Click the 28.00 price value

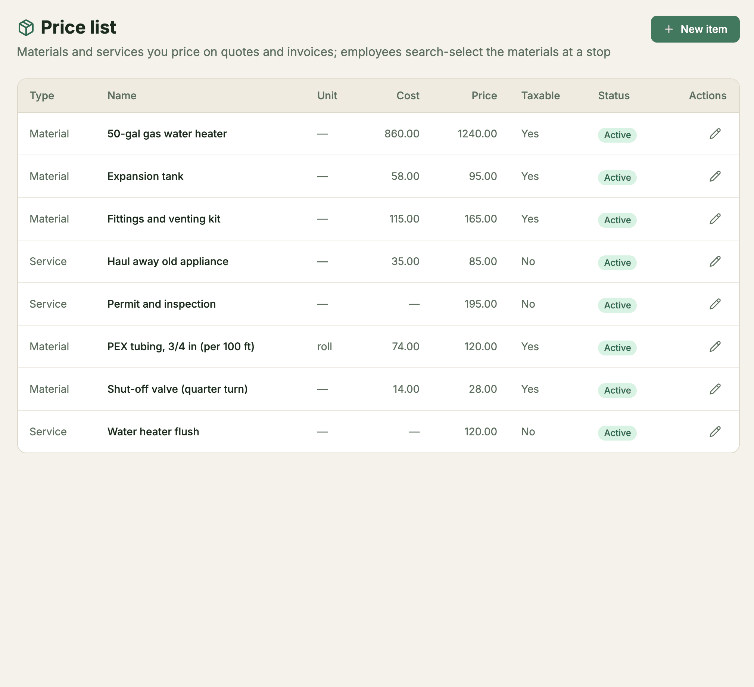pos(483,389)
